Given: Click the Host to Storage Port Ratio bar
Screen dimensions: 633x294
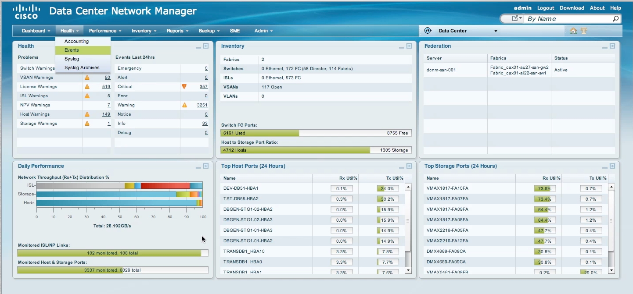Looking at the screenshot, I should [x=316, y=150].
